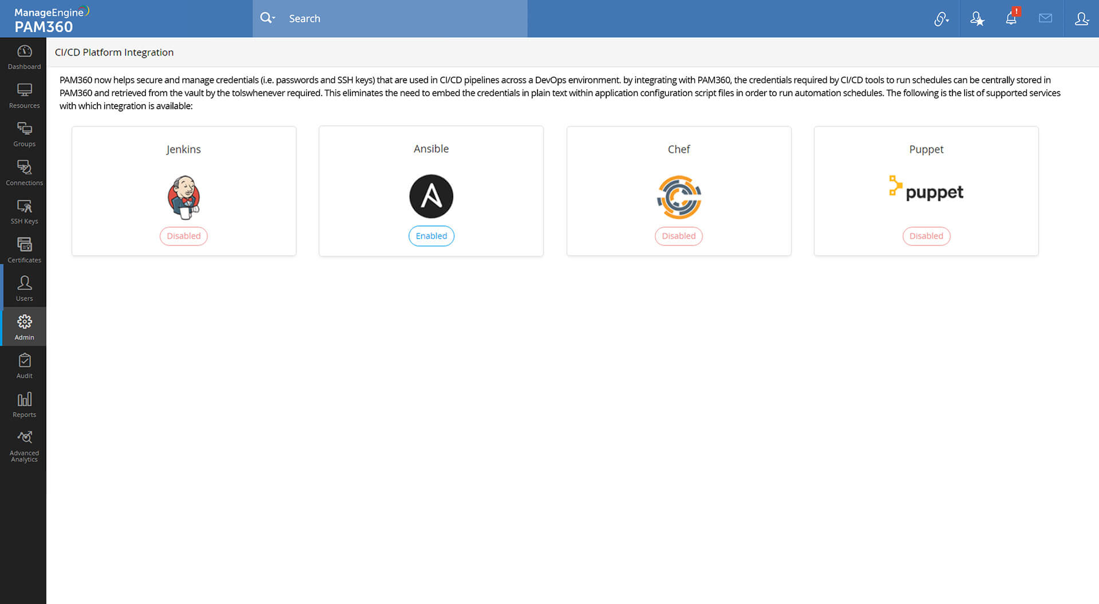Viewport: 1099px width, 604px height.
Task: Click the Jenkins card title
Action: tap(184, 149)
